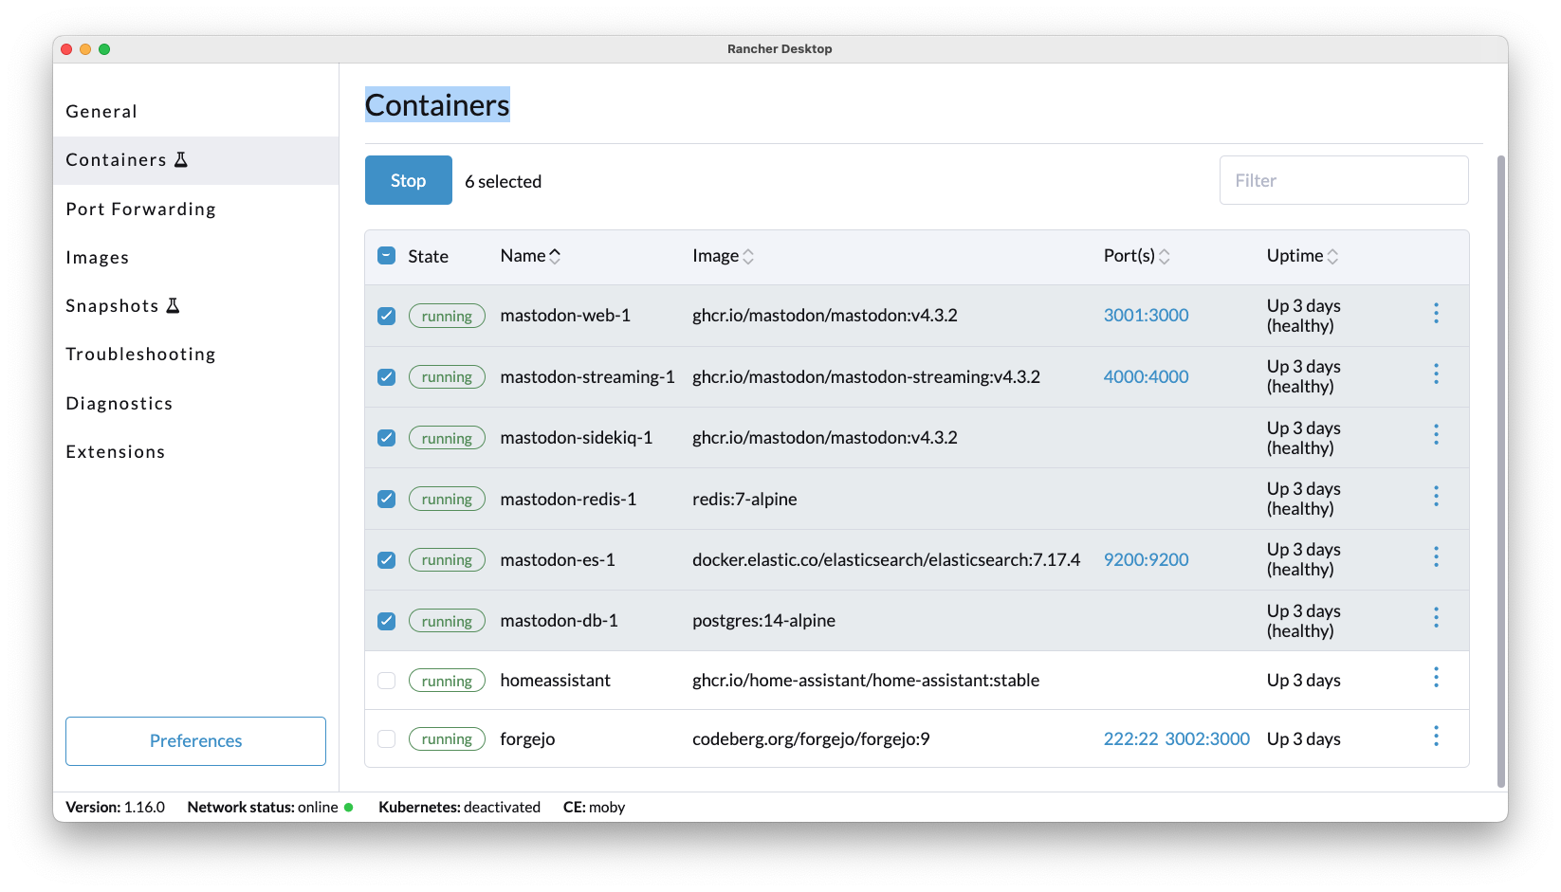Uncheck the mastodon-web-1 checkbox
The image size is (1561, 892).
(x=386, y=316)
